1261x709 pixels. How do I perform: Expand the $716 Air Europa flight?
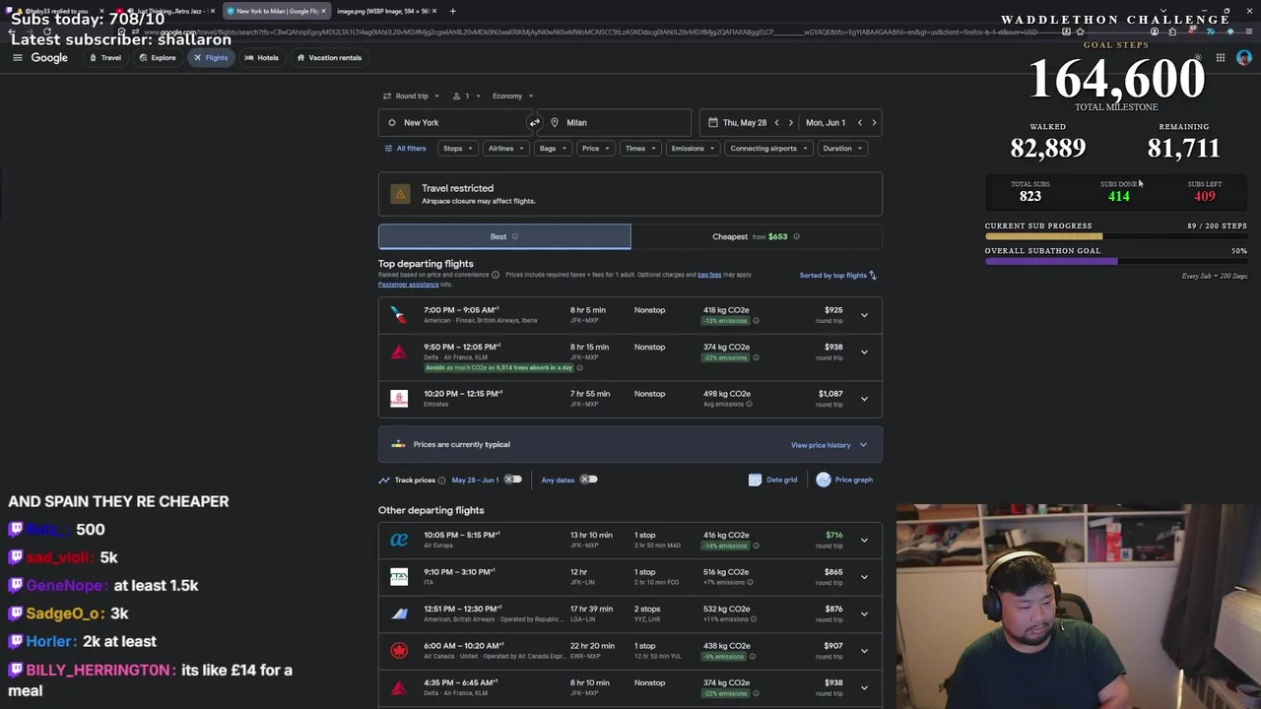pos(864,540)
